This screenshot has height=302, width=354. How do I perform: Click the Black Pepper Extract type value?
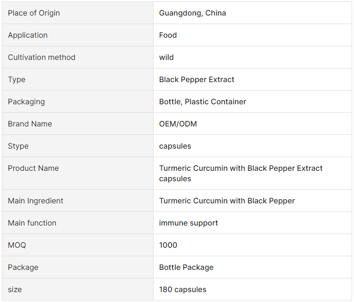(197, 80)
